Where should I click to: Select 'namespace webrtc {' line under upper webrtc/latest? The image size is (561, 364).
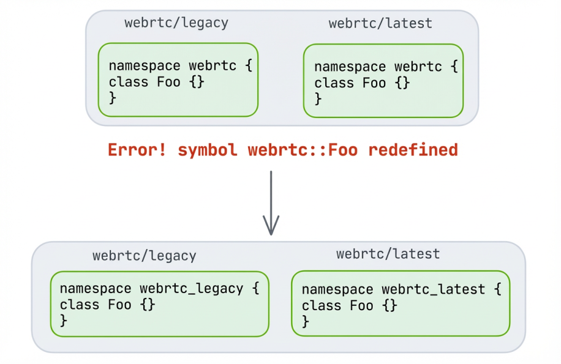click(386, 67)
